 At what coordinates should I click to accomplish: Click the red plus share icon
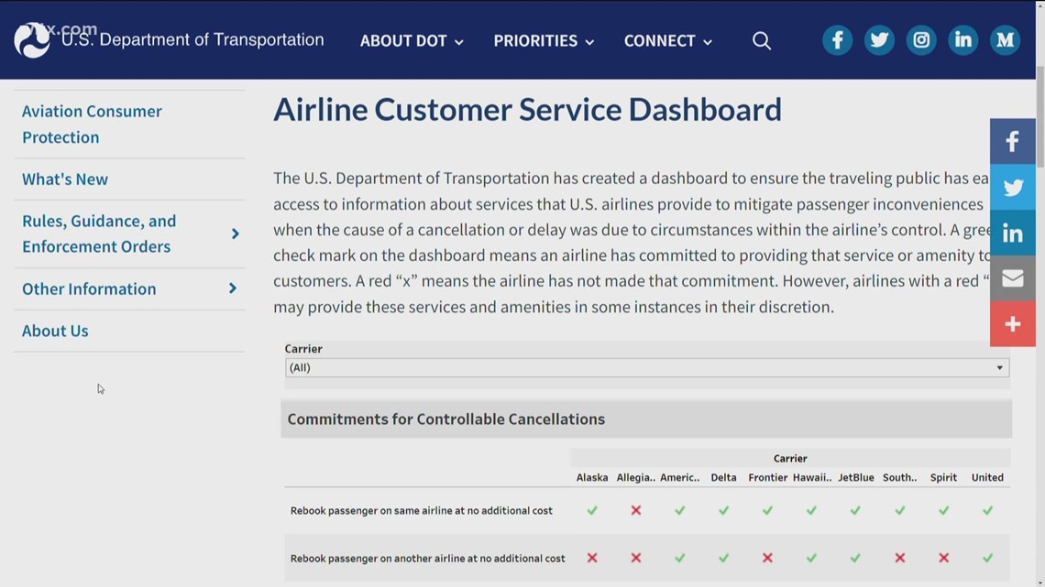pyautogui.click(x=1013, y=324)
